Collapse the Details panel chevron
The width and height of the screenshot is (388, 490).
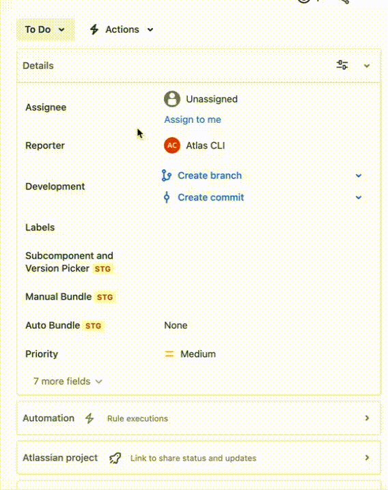point(367,66)
